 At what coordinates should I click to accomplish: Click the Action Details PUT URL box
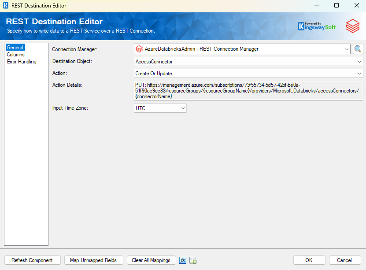[x=248, y=91]
